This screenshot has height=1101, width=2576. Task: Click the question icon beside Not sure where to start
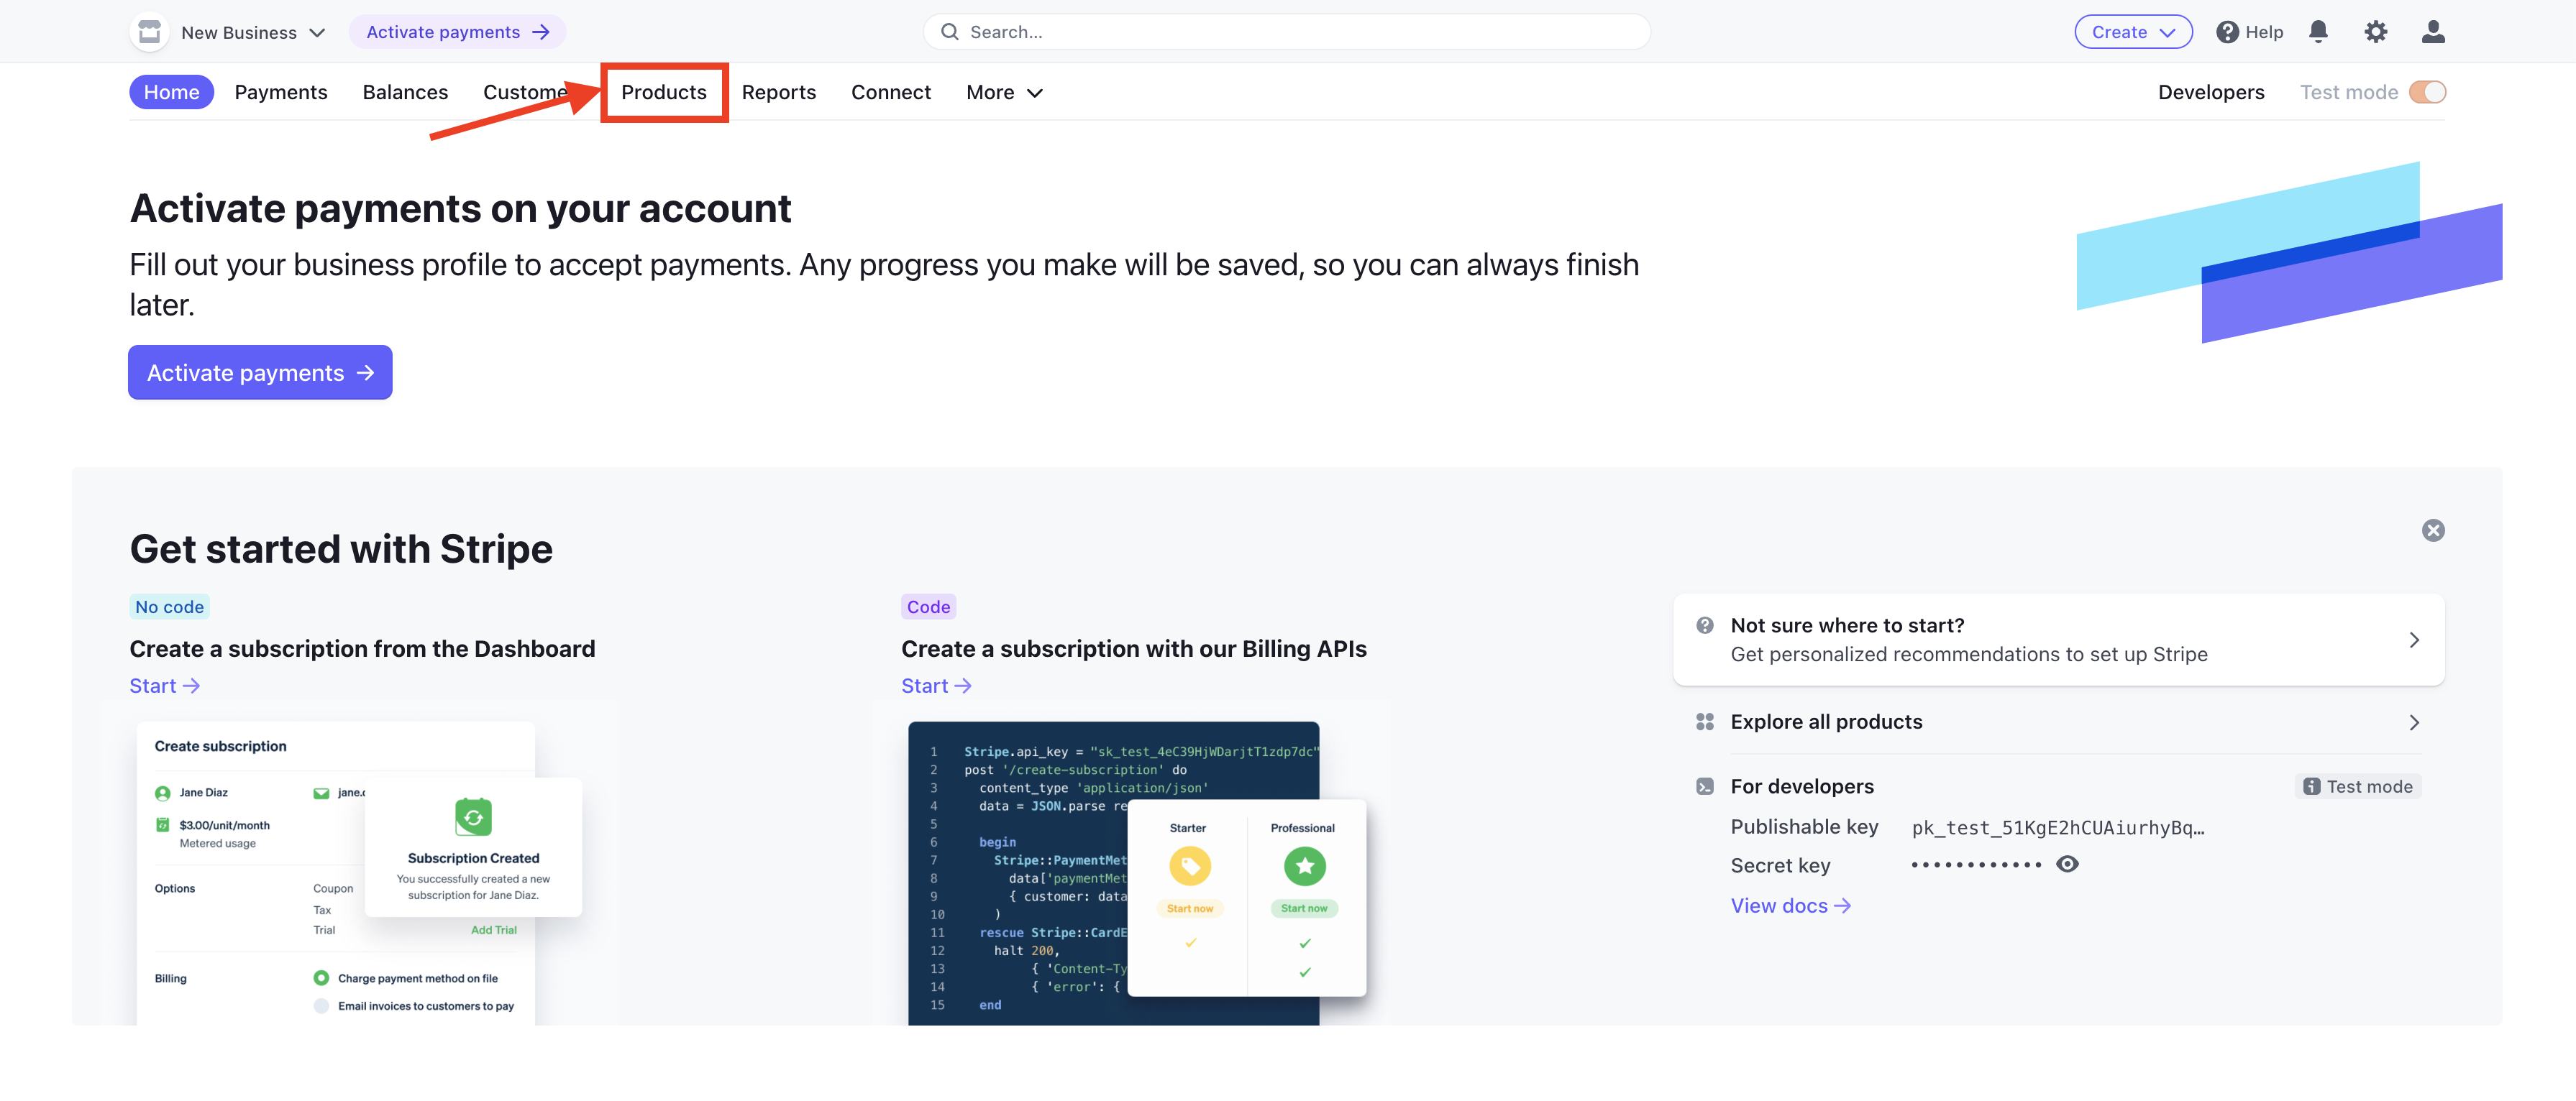tap(1705, 625)
